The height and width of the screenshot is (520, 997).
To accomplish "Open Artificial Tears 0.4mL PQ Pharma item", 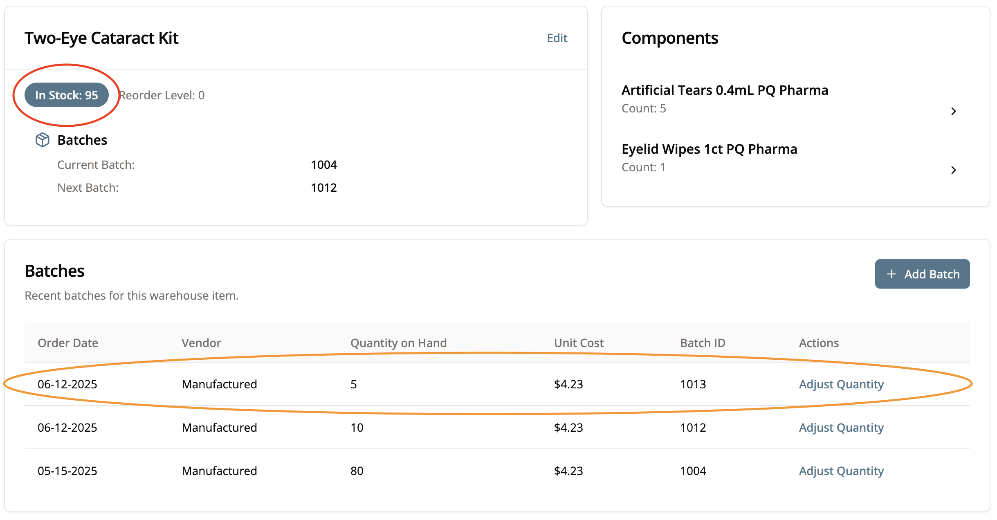I will click(x=725, y=90).
